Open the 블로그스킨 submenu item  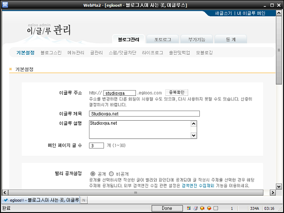point(51,53)
